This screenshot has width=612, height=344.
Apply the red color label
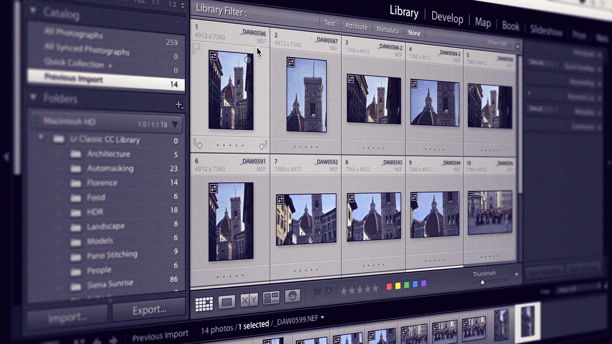point(389,286)
